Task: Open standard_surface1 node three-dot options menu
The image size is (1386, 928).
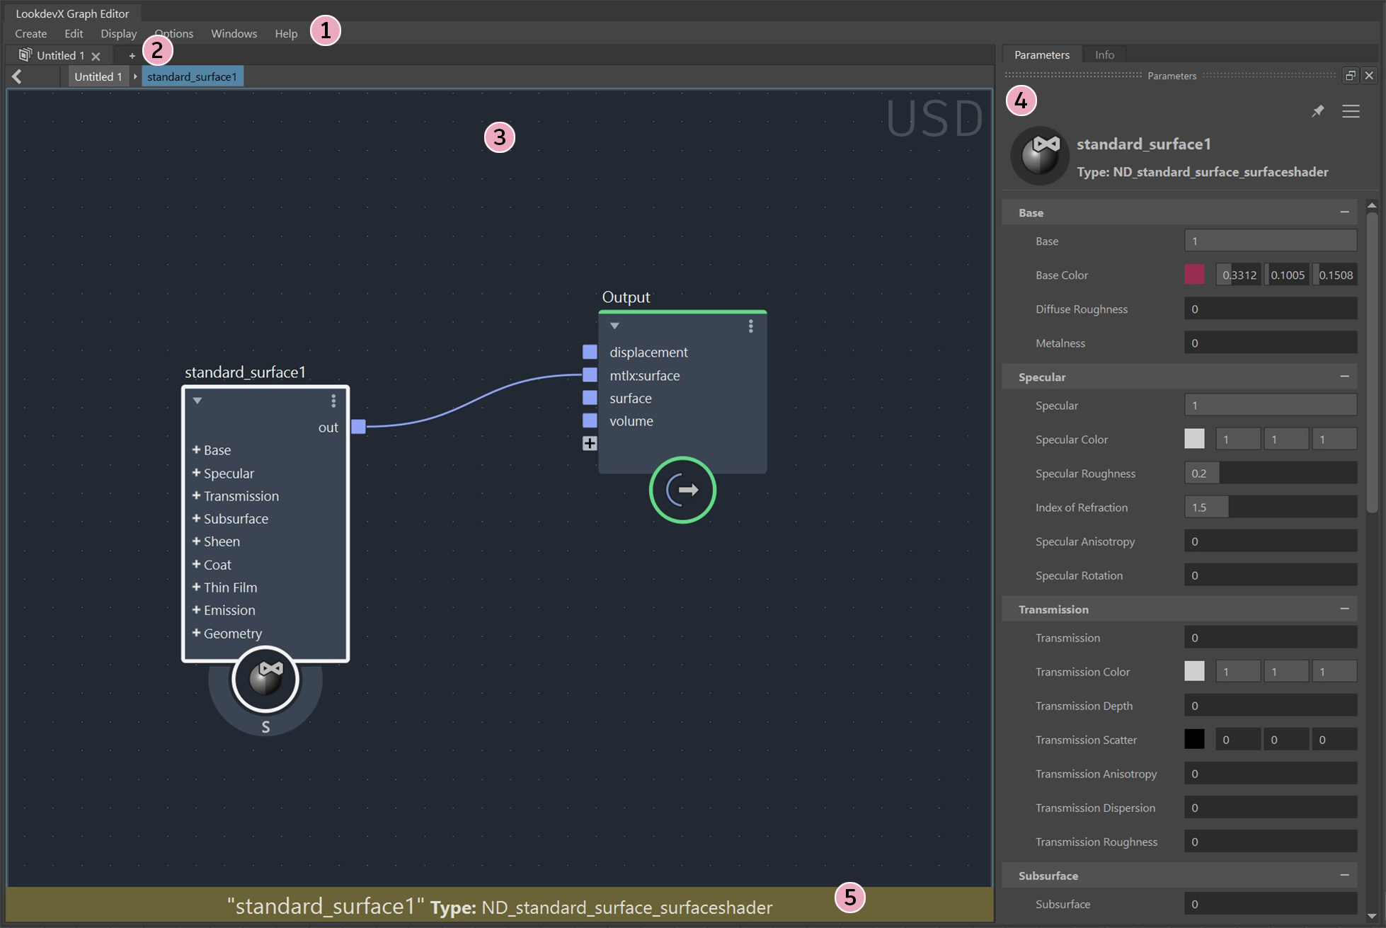Action: pyautogui.click(x=333, y=401)
